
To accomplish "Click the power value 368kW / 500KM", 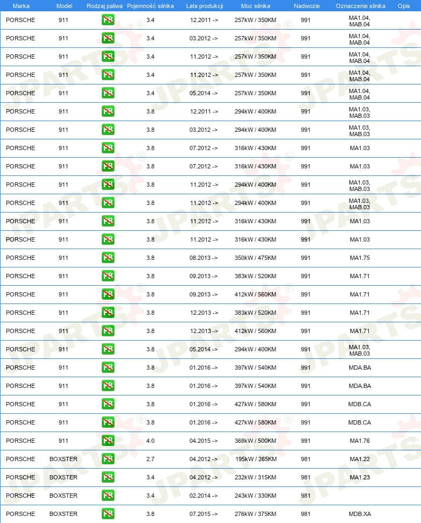I will coord(255,441).
